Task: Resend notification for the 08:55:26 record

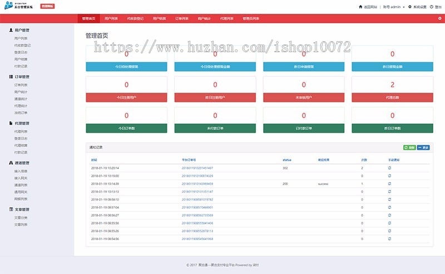Action: (x=390, y=231)
